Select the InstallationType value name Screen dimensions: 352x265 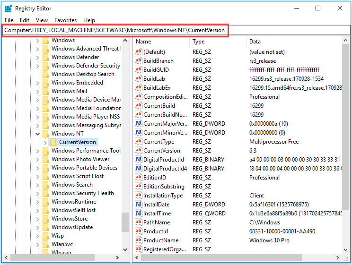coord(163,196)
